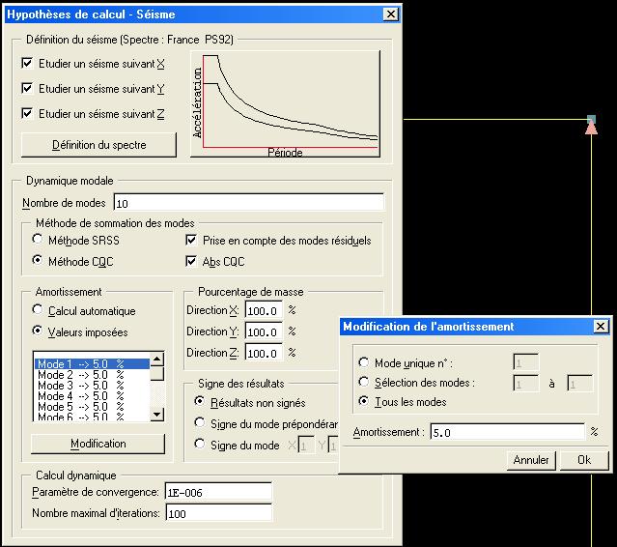Click the Modification button under Amortissement
The height and width of the screenshot is (547, 617).
[x=98, y=444]
